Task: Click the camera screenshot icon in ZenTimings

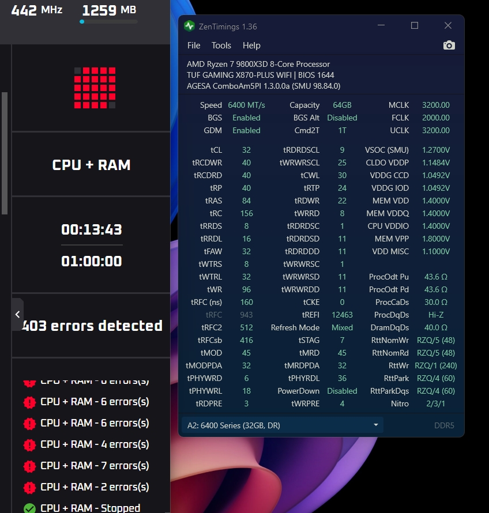Action: click(x=449, y=45)
